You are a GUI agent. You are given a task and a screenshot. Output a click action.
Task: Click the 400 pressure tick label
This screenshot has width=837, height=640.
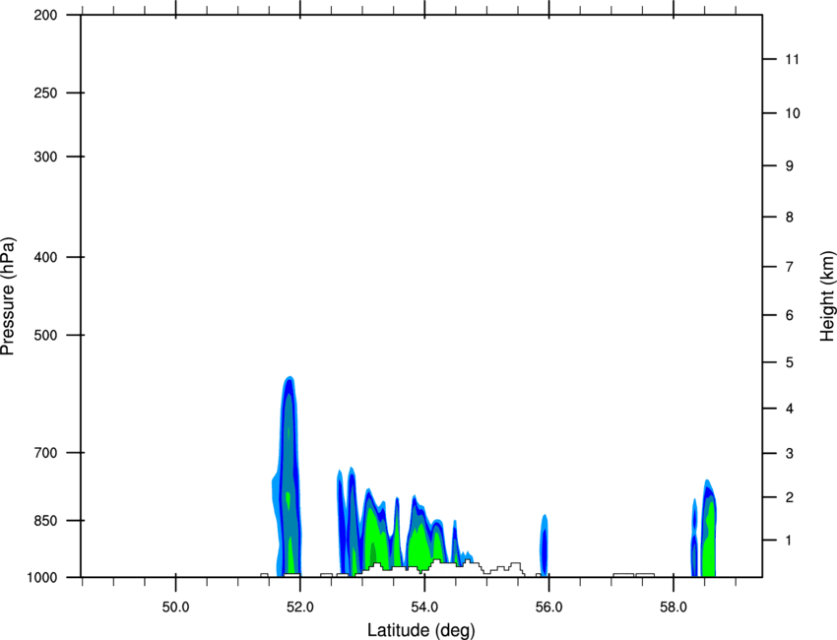tap(45, 257)
